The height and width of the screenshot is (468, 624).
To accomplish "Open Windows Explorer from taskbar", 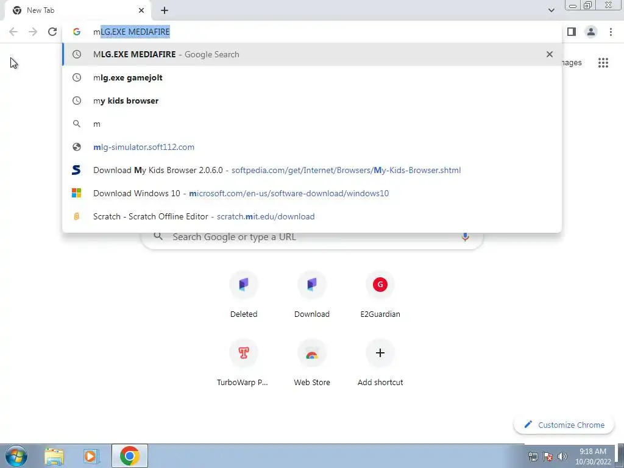I will tap(54, 456).
